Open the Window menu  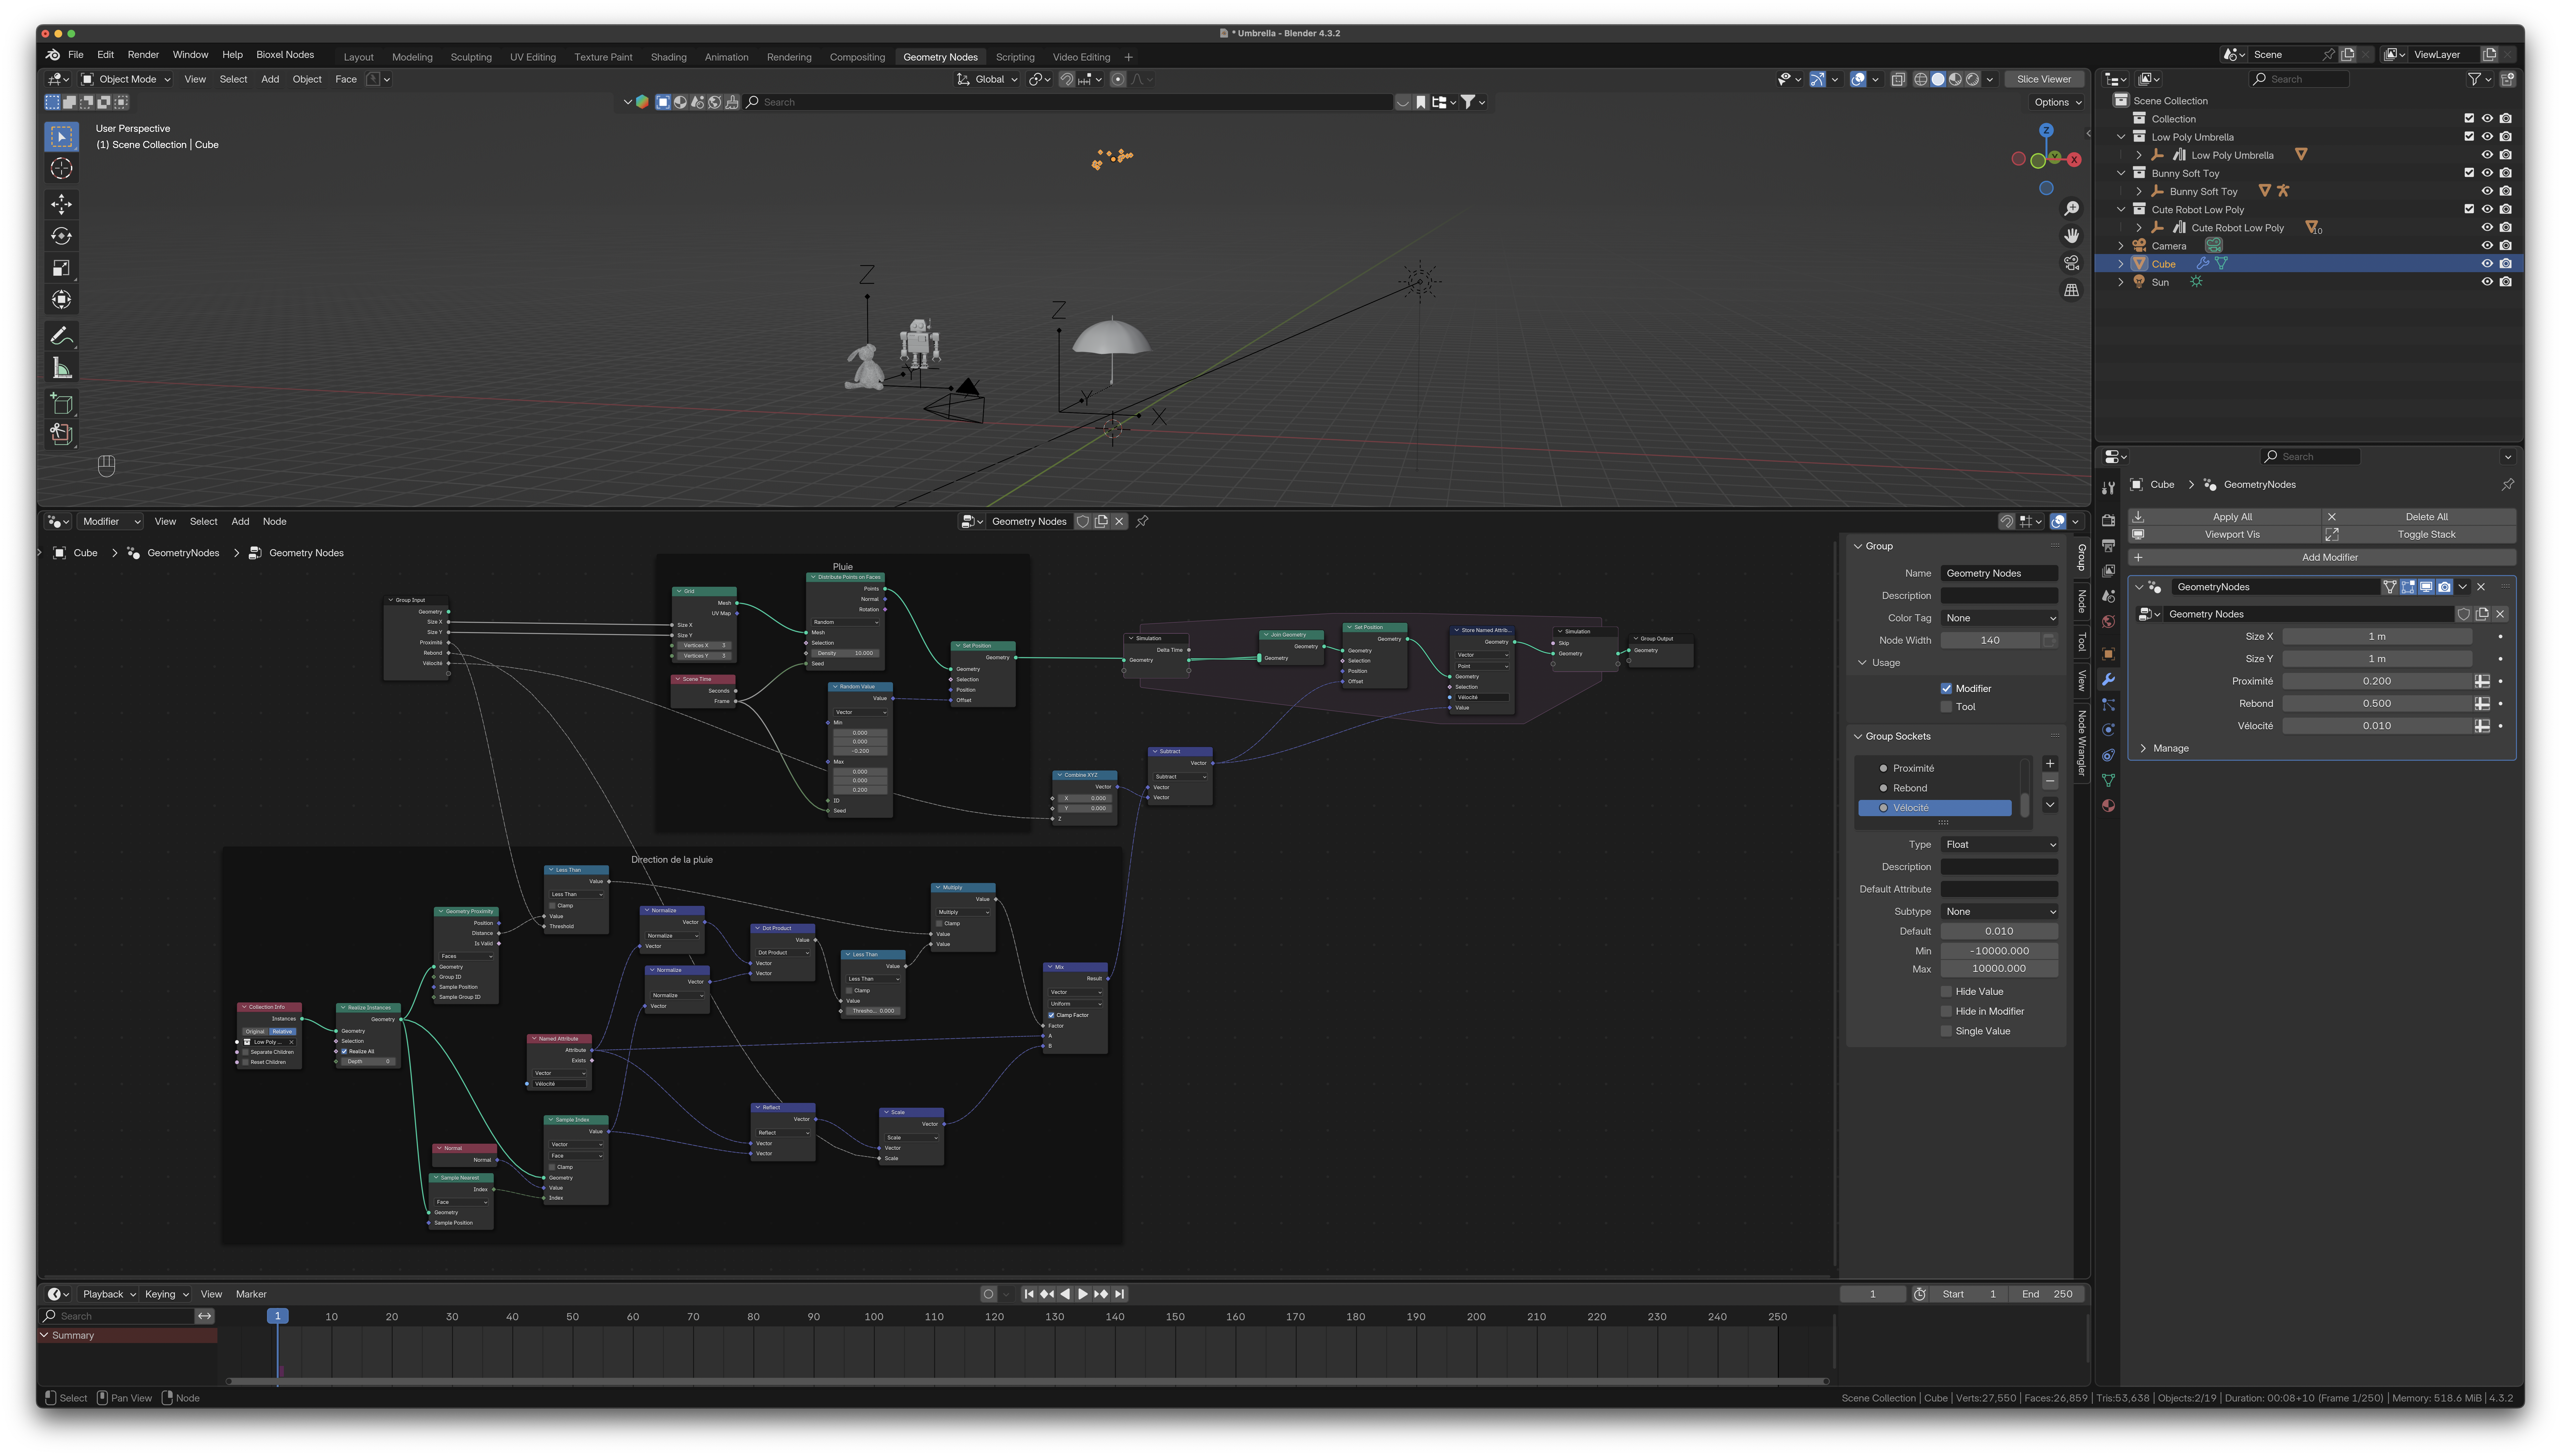(190, 55)
